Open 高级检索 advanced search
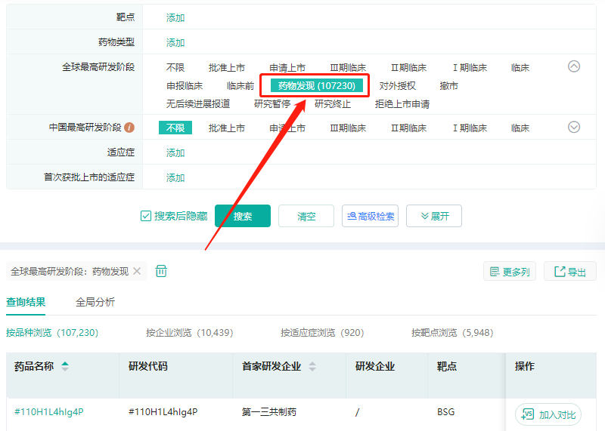Image resolution: width=605 pixels, height=431 pixels. point(370,217)
